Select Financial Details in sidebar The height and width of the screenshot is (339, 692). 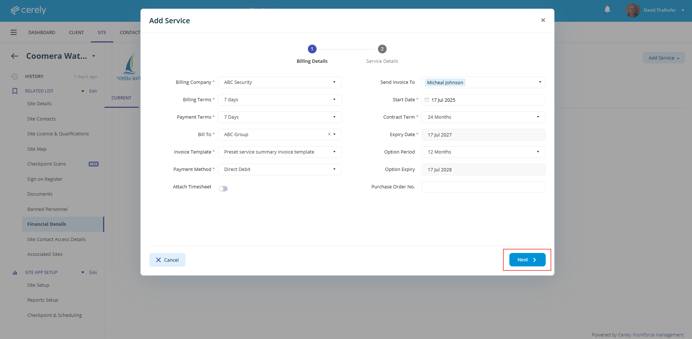[63, 224]
